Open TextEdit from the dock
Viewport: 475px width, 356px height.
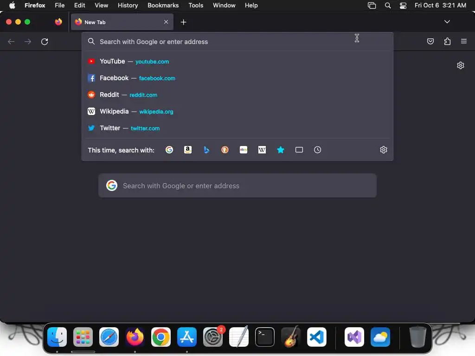tap(239, 337)
